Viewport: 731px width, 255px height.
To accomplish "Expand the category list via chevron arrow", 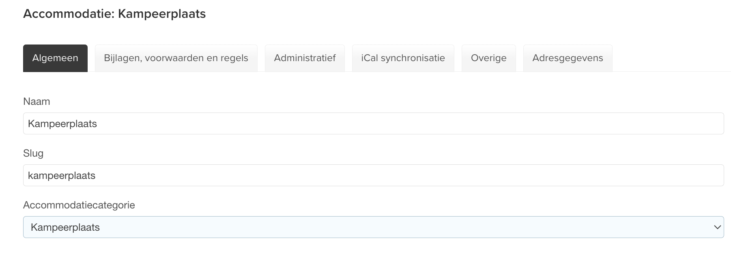I will [x=717, y=227].
